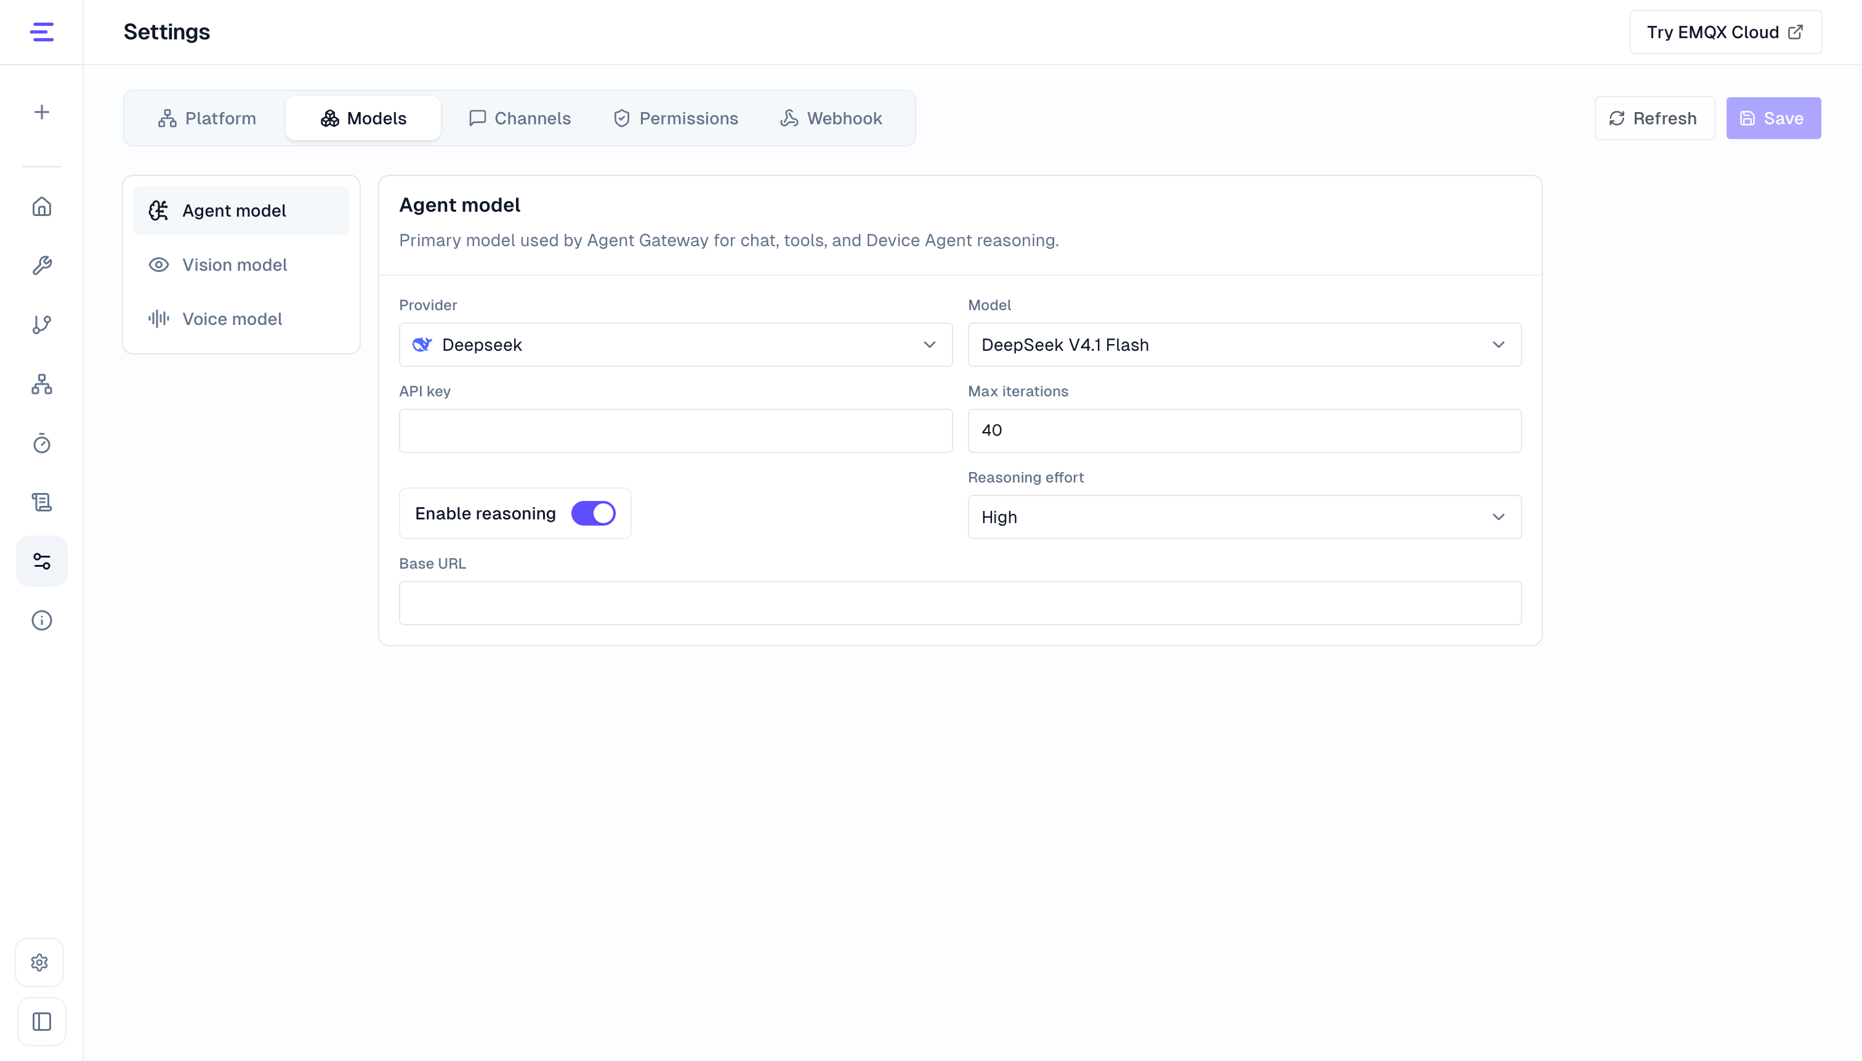Viewport: 1862px width, 1061px height.
Task: Click the Max iterations field showing 40
Action: point(1244,431)
